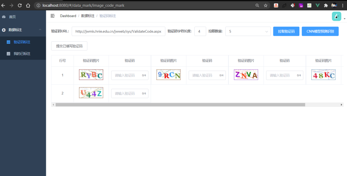Open the purple RP extension icon
The image size is (347, 176).
coord(301,5)
